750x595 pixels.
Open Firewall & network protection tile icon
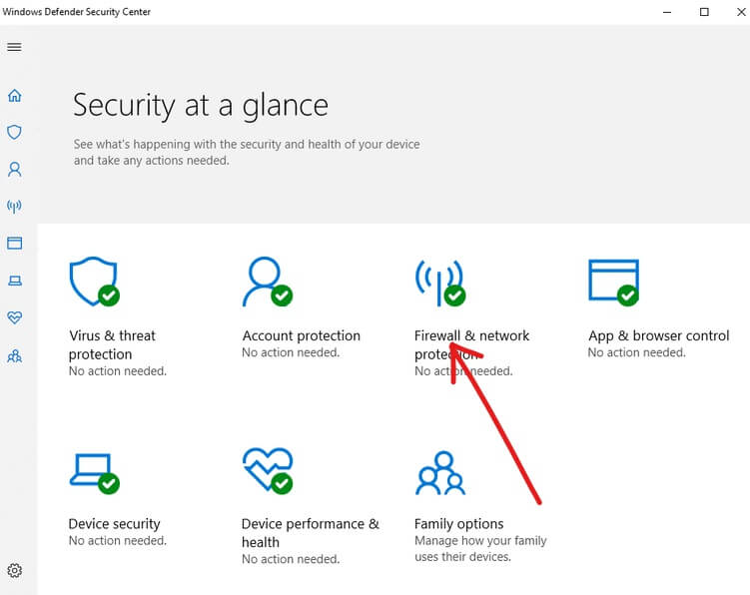tap(439, 283)
